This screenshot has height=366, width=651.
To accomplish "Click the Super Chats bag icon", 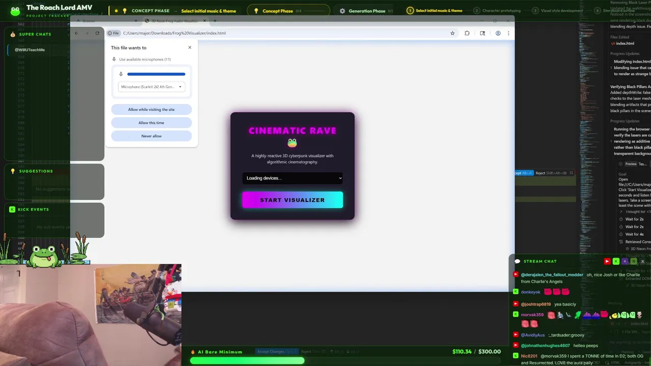I will (13, 34).
